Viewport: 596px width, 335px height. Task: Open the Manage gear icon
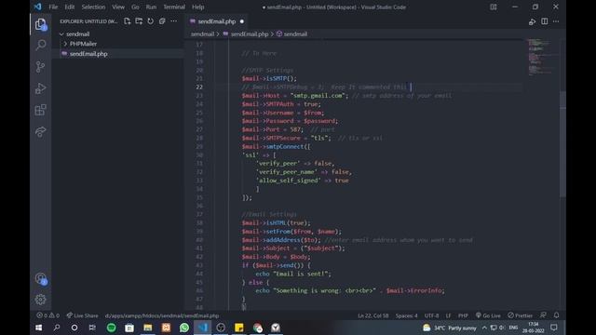41,300
